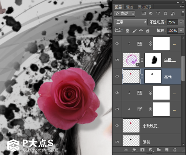
Task: Toggle layer filtering on/off switch
Action: [x=183, y=13]
